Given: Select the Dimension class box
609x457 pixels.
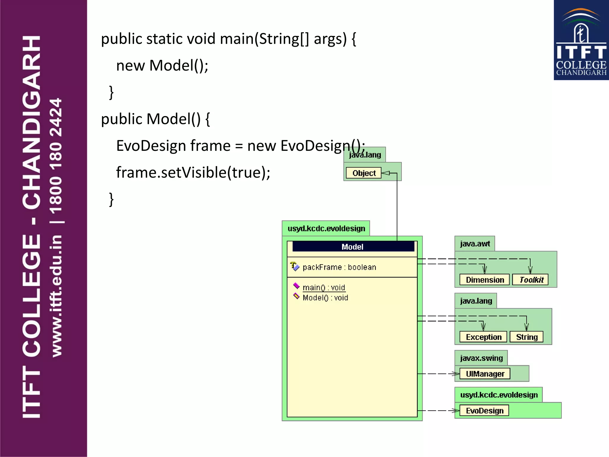Looking at the screenshot, I should coord(484,280).
